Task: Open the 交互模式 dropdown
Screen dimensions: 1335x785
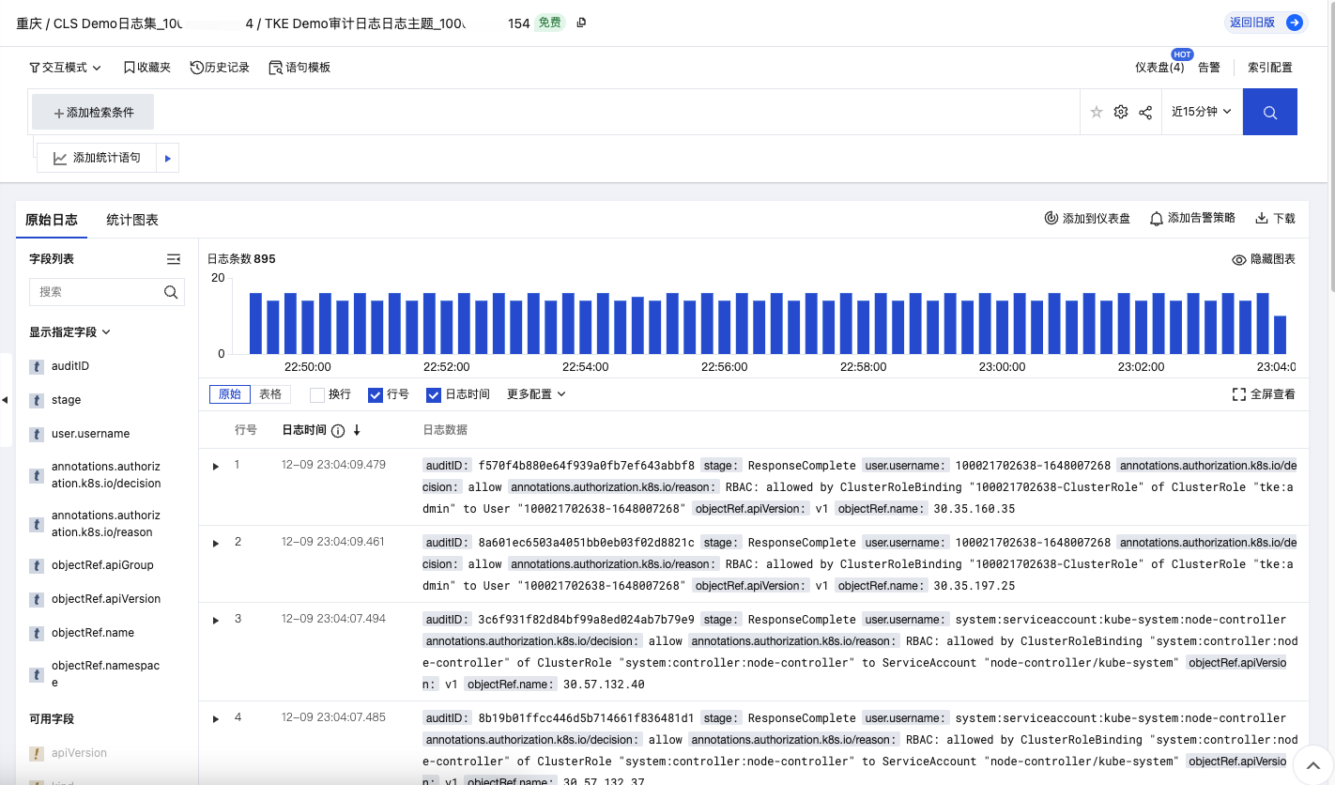Action: coord(64,68)
